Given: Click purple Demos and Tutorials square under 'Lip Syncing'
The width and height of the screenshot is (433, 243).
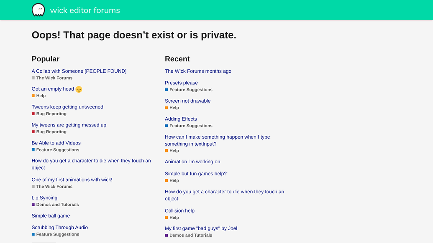Looking at the screenshot, I should pyautogui.click(x=33, y=205).
